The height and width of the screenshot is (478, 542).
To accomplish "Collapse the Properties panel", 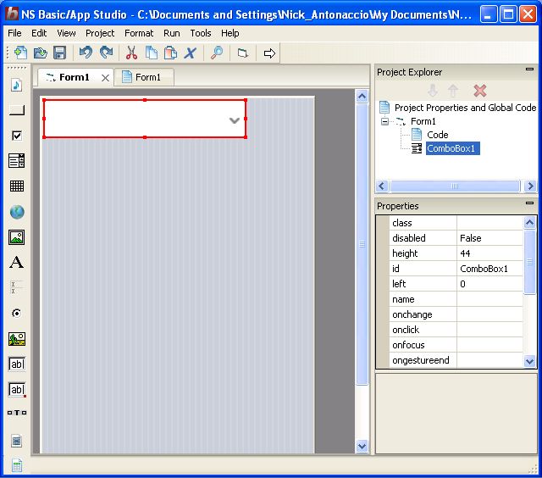I will coord(529,203).
